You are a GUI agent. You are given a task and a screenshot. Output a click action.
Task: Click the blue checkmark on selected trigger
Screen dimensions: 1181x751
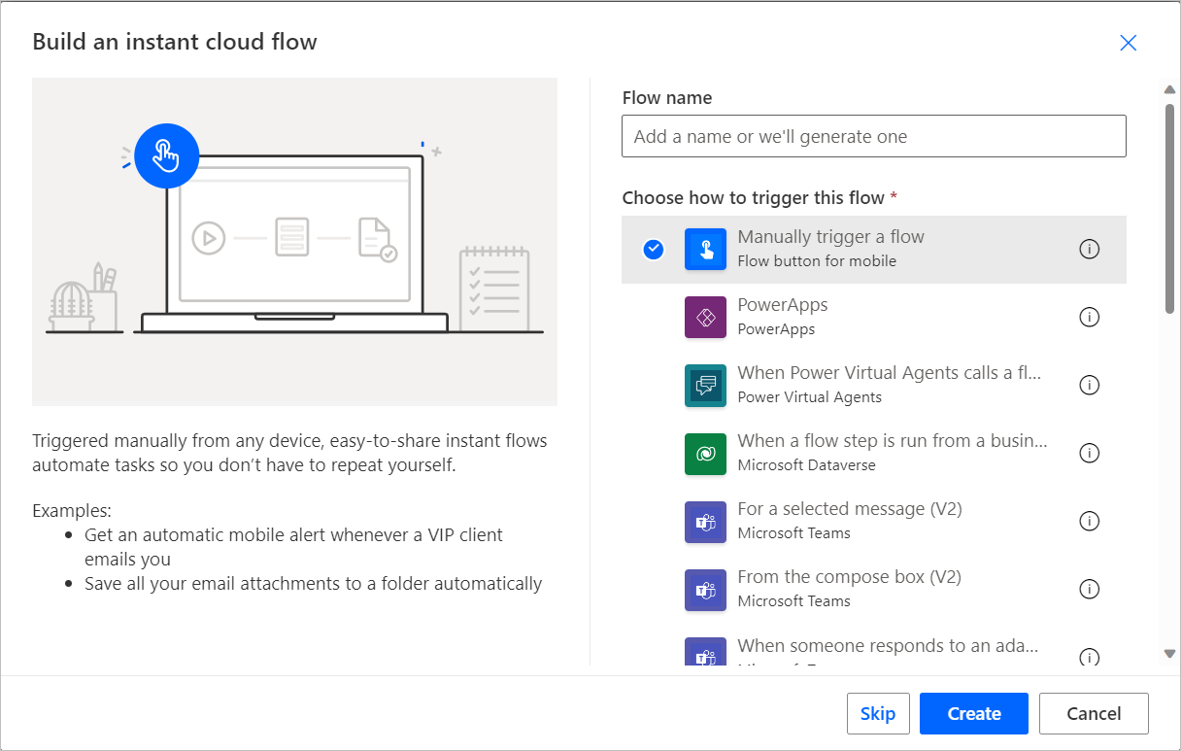653,249
